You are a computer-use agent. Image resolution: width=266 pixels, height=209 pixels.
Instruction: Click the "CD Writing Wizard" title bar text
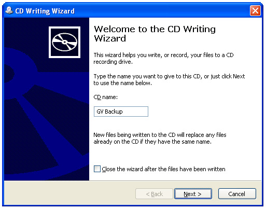[x=45, y=11]
